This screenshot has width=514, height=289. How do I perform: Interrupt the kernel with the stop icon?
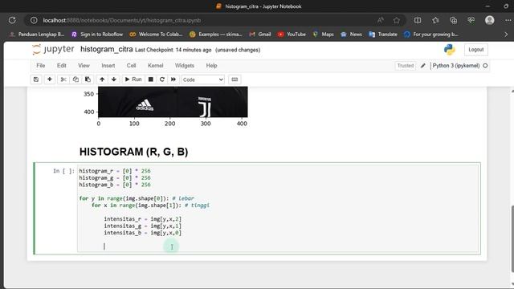150,79
